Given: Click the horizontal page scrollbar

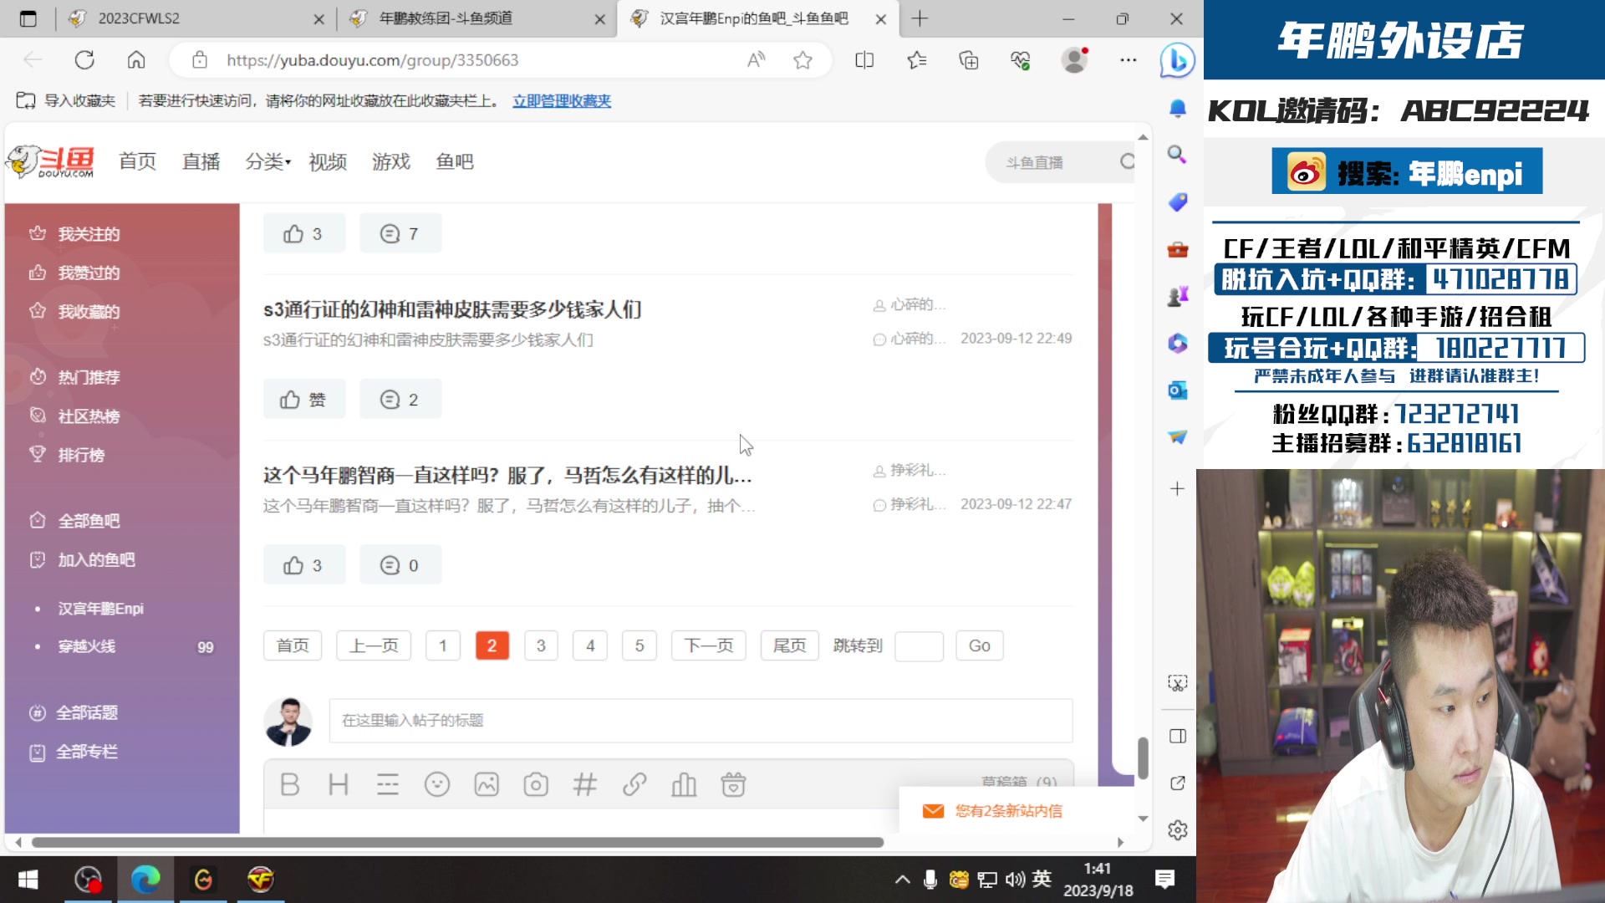Looking at the screenshot, I should (457, 842).
